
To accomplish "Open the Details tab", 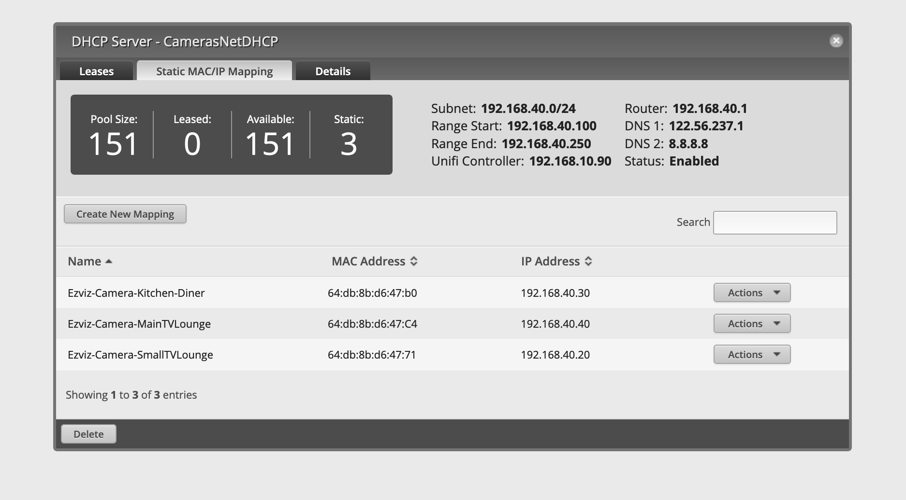I will click(333, 71).
